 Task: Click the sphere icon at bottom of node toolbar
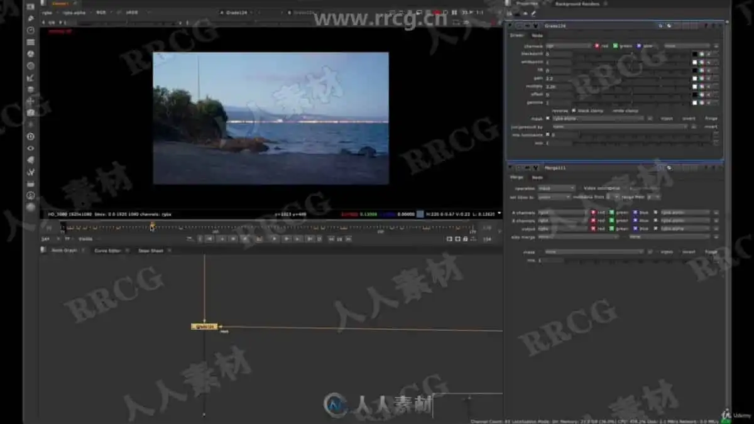pos(30,207)
